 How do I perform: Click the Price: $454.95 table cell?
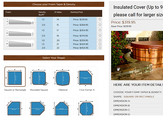[x=83, y=48]
